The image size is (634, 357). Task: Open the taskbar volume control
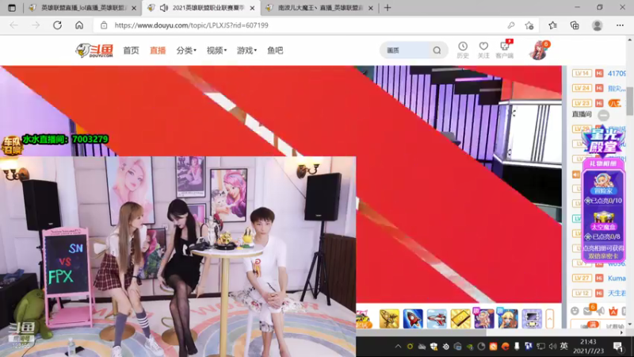click(x=552, y=347)
